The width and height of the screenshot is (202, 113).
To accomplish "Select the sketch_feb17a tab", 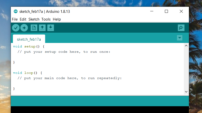I will pos(29,39).
